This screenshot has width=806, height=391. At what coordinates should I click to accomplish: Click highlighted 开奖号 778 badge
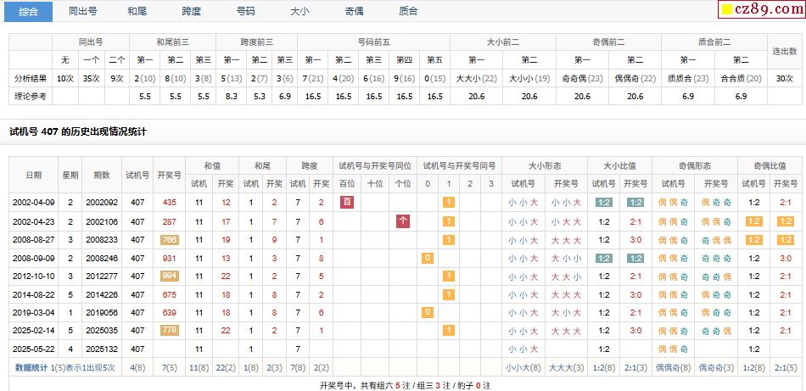coord(170,331)
